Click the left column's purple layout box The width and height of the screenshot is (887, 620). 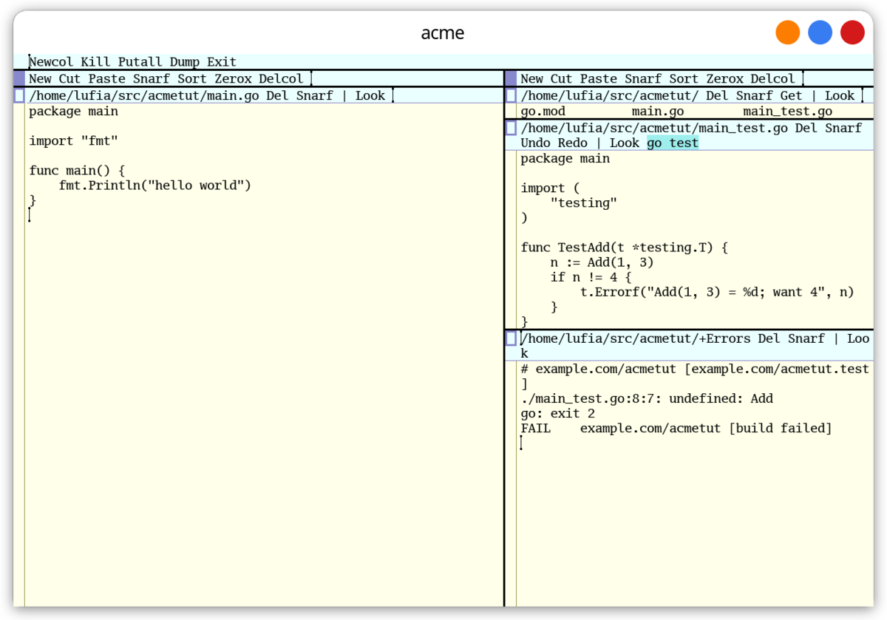point(19,78)
